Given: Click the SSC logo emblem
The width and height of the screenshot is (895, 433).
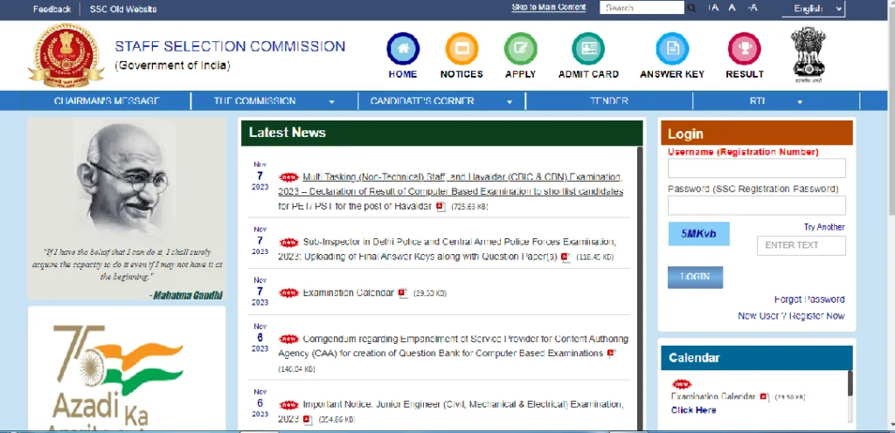Looking at the screenshot, I should (x=66, y=55).
